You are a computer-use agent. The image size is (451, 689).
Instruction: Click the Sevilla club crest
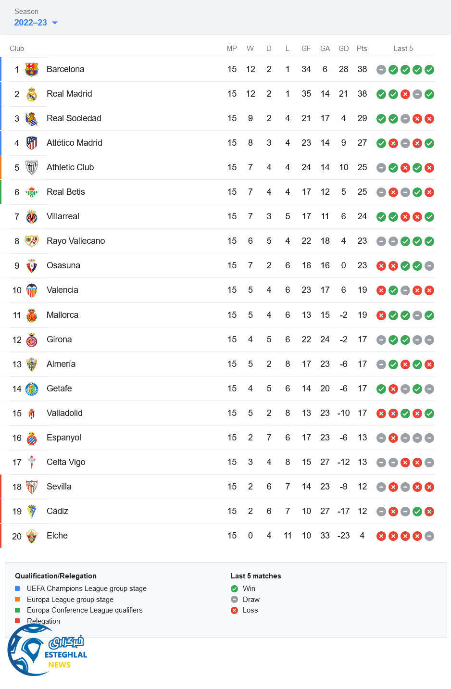coord(32,487)
